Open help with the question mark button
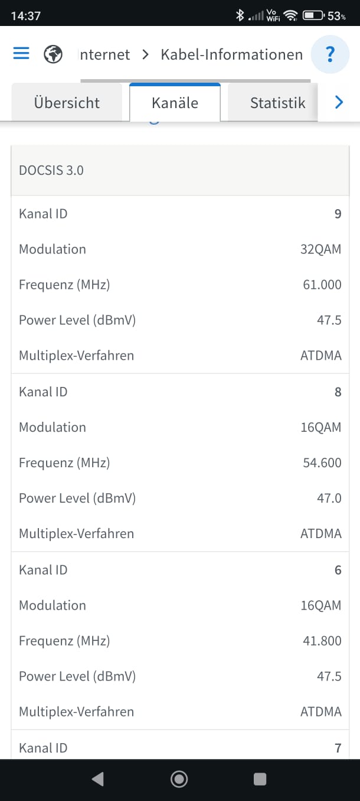The width and height of the screenshot is (360, 801). coord(330,55)
